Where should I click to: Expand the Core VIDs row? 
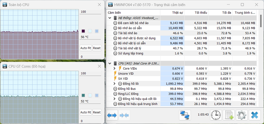click(x=115, y=69)
